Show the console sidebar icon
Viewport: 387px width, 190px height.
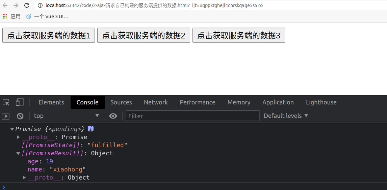click(5, 116)
